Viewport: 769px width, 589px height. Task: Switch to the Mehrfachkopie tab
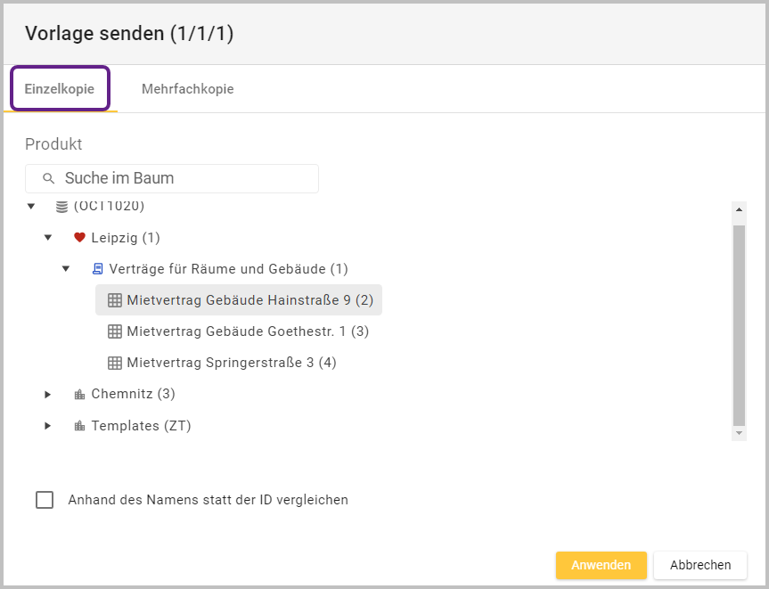point(187,89)
